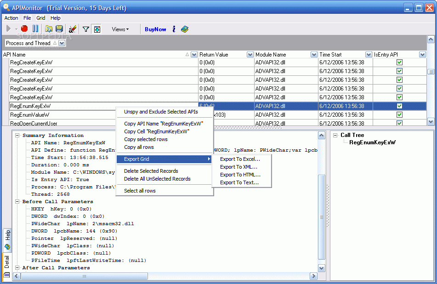The image size is (437, 284).
Task: Open the IsEntry API column filter dropdown
Action: [422, 55]
